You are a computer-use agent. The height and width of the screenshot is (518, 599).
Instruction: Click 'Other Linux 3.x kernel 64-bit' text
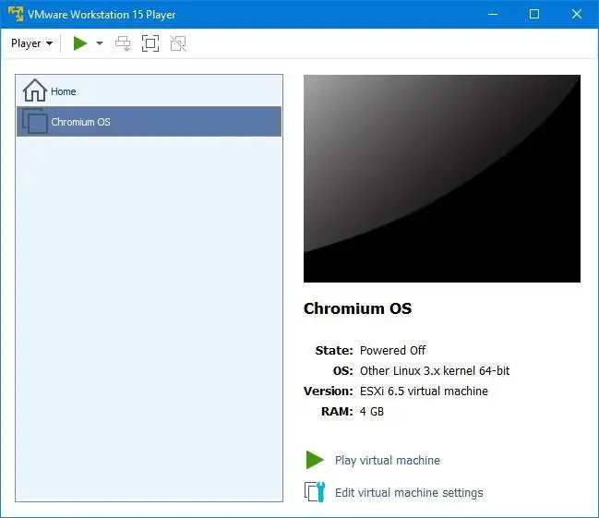point(435,371)
